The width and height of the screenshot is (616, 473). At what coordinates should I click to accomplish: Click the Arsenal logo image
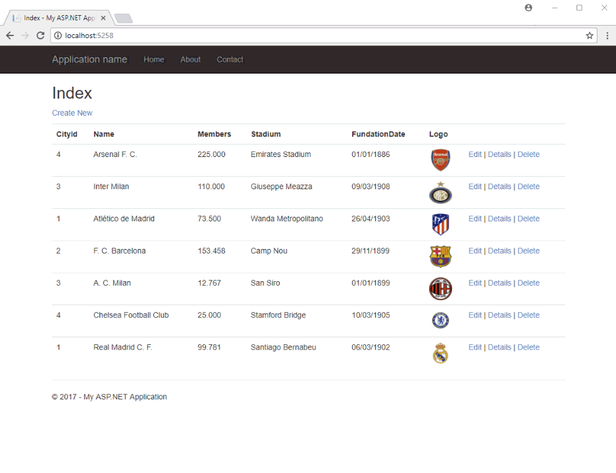[x=440, y=160]
